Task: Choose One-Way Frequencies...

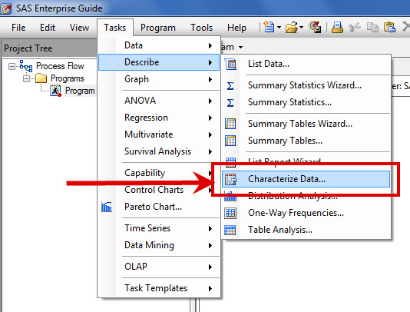Action: [306, 213]
